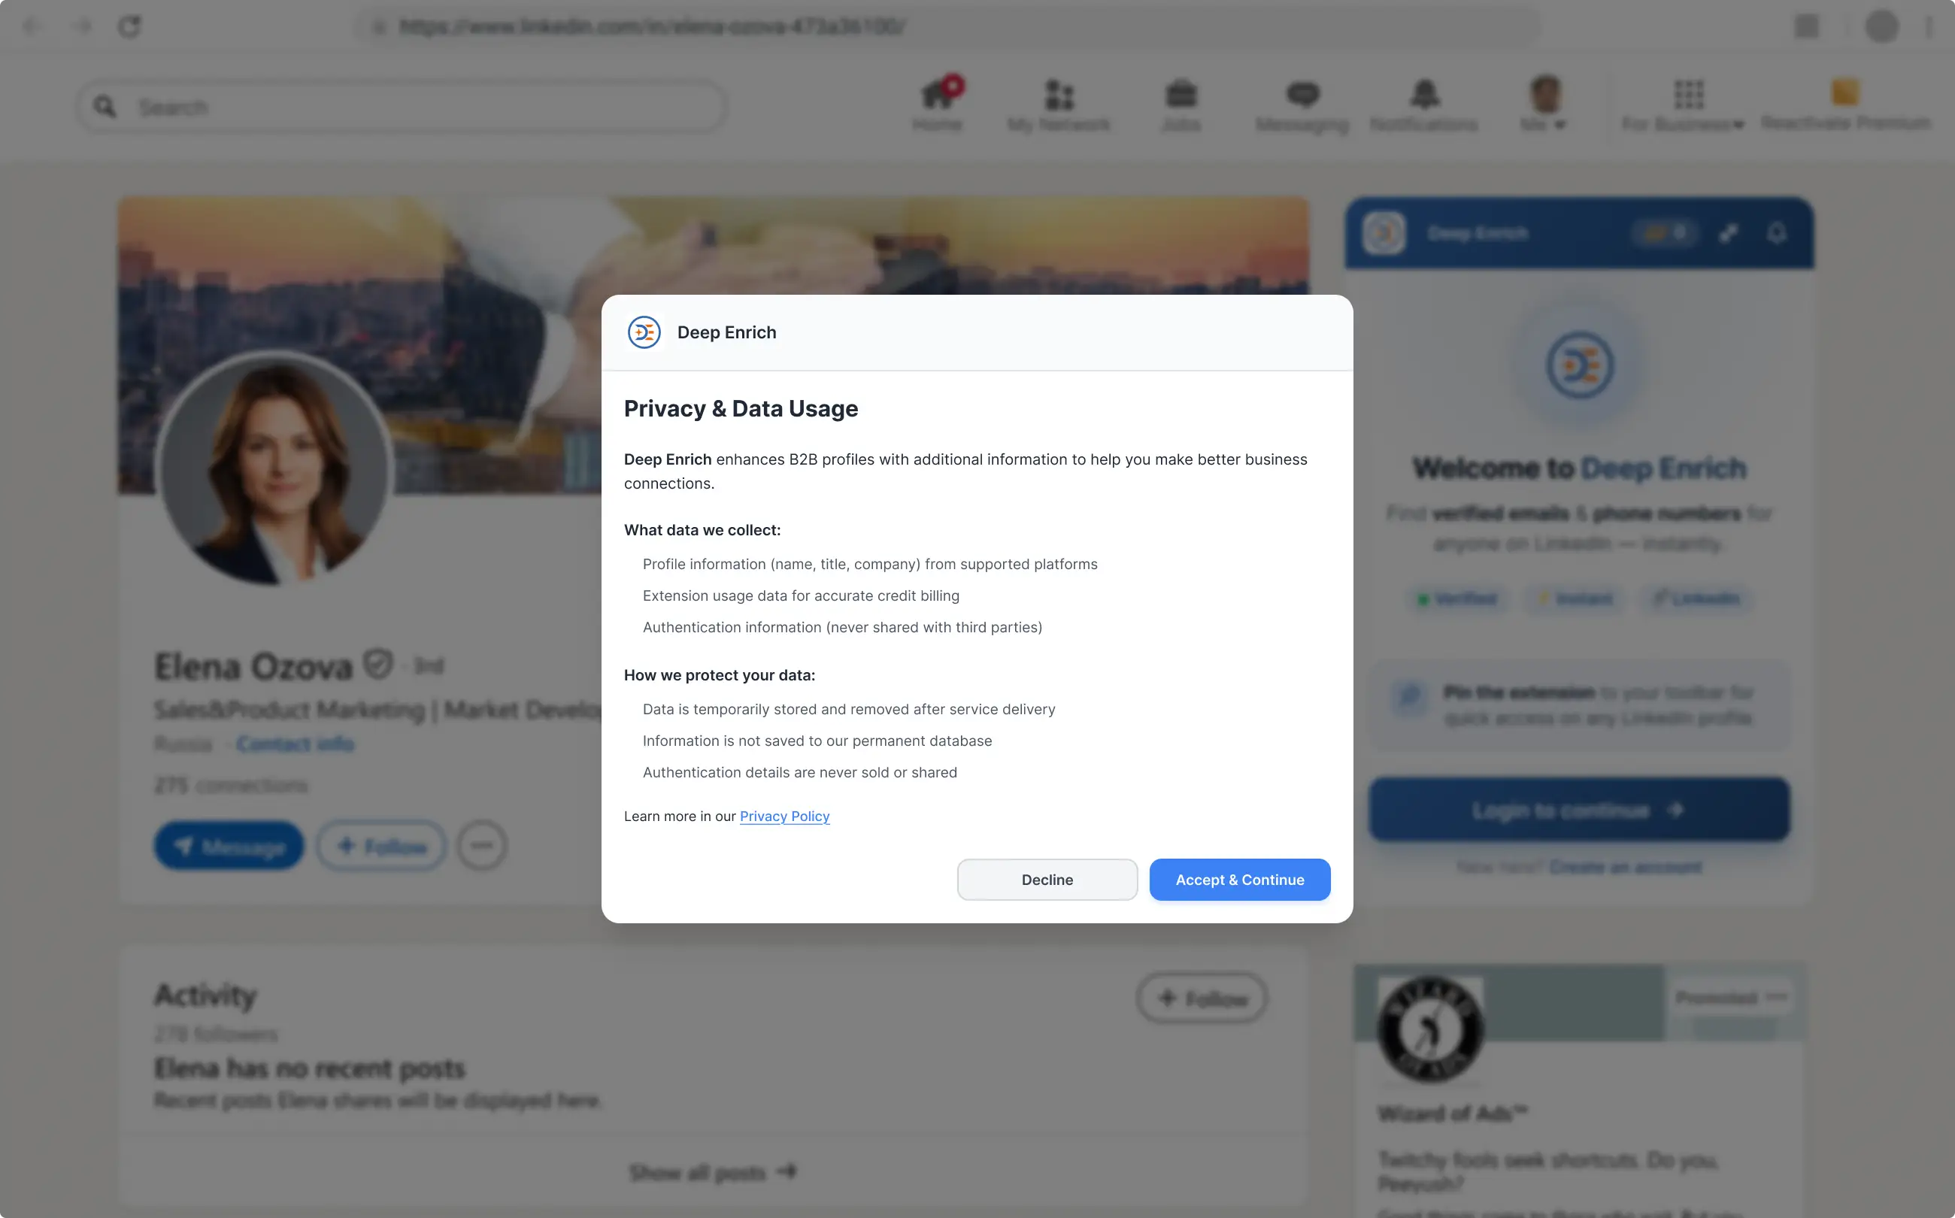Click the LinkedIn badge chip

tap(1697, 598)
